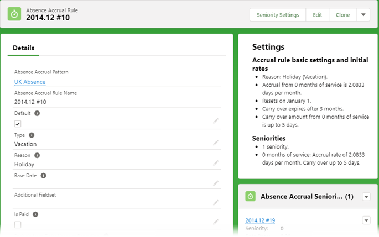Edit Base Date using pencil icon
Image resolution: width=379 pixels, height=237 pixels.
click(216, 183)
